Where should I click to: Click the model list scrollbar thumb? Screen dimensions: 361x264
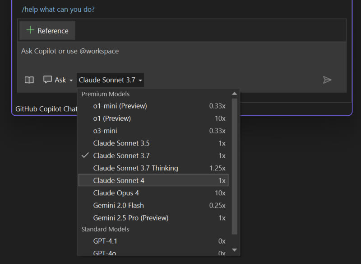(x=234, y=166)
